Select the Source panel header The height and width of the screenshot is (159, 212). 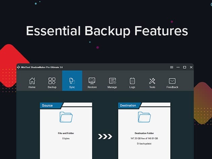(x=47, y=106)
